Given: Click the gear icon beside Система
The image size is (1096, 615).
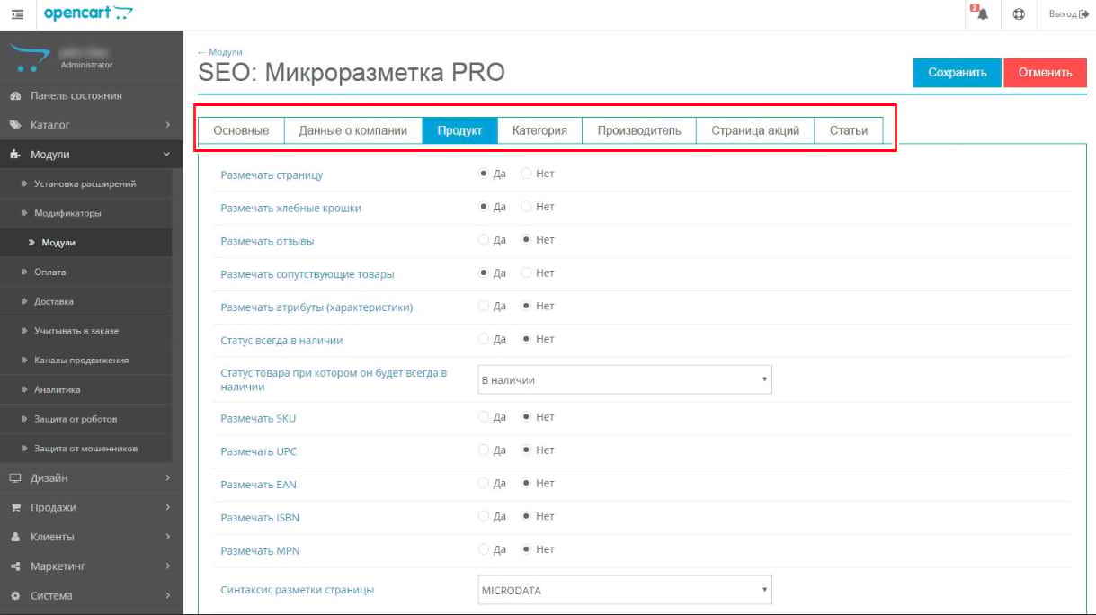Looking at the screenshot, I should click(15, 596).
